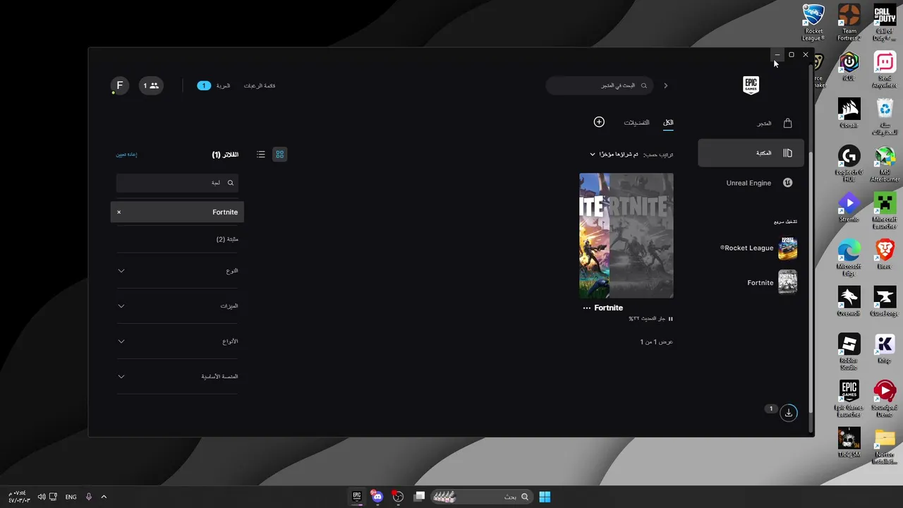Open iCUE desktop shortcut
Screen dimensions: 903x508
click(849, 67)
